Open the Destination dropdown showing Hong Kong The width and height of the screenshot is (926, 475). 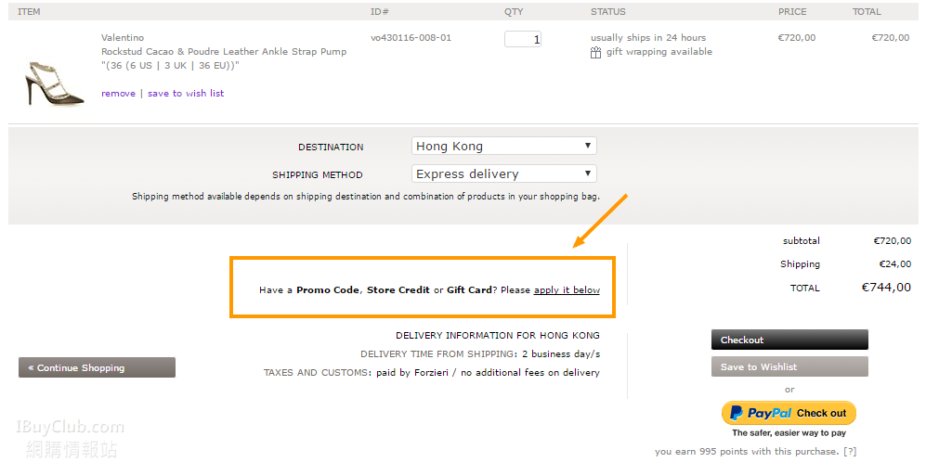503,146
